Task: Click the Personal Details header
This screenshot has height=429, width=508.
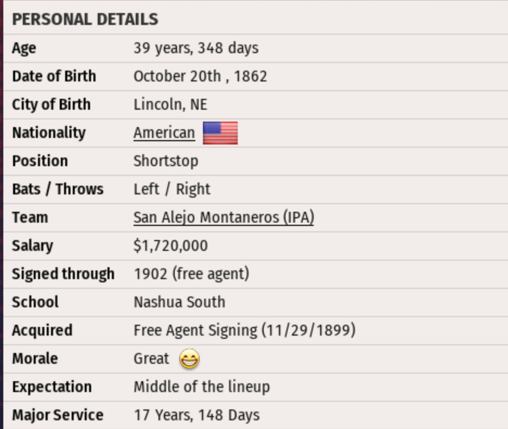Action: click(x=85, y=20)
